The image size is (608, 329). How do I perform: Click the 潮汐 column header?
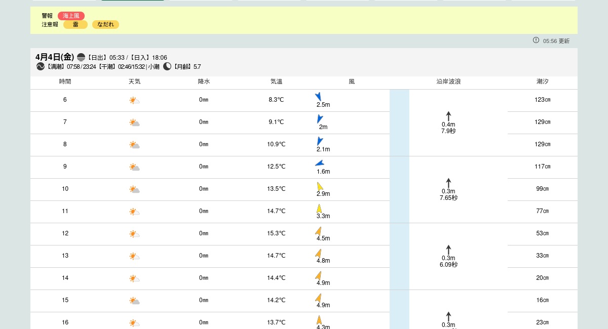pyautogui.click(x=542, y=81)
